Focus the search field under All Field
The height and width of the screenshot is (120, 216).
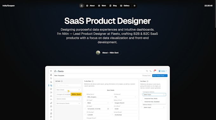tap(69, 85)
